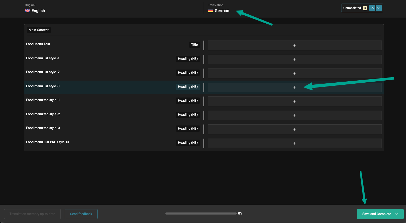
Task: Click the original text 'Food menu tab style -1'
Action: (x=43, y=100)
